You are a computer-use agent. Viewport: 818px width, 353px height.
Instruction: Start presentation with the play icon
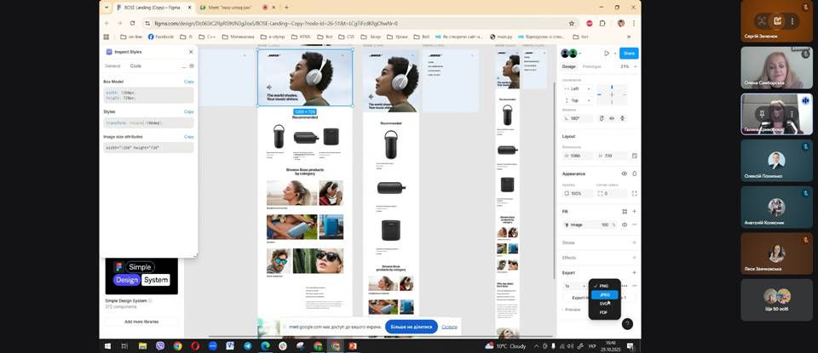coord(606,53)
